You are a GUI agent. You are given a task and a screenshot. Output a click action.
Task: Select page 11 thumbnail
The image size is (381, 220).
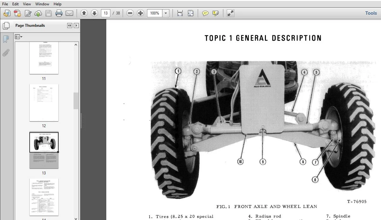click(x=44, y=58)
